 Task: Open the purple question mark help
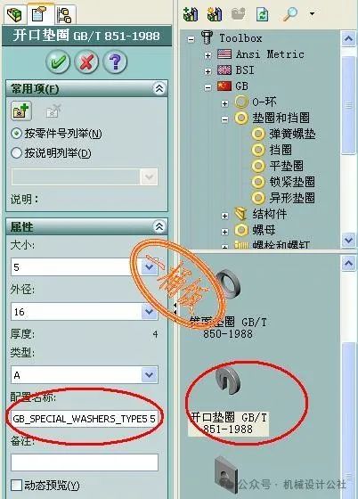pos(115,61)
